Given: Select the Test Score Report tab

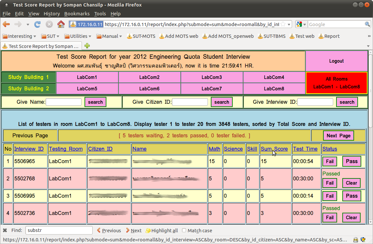Looking at the screenshot, I should click(41, 46).
